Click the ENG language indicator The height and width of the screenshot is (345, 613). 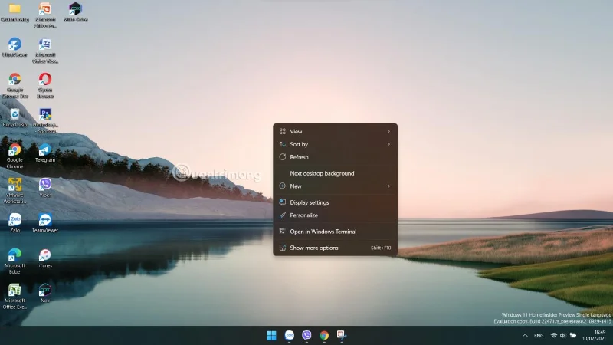click(539, 336)
